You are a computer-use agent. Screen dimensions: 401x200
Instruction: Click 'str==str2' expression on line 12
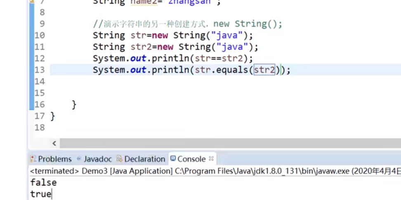[x=219, y=58]
